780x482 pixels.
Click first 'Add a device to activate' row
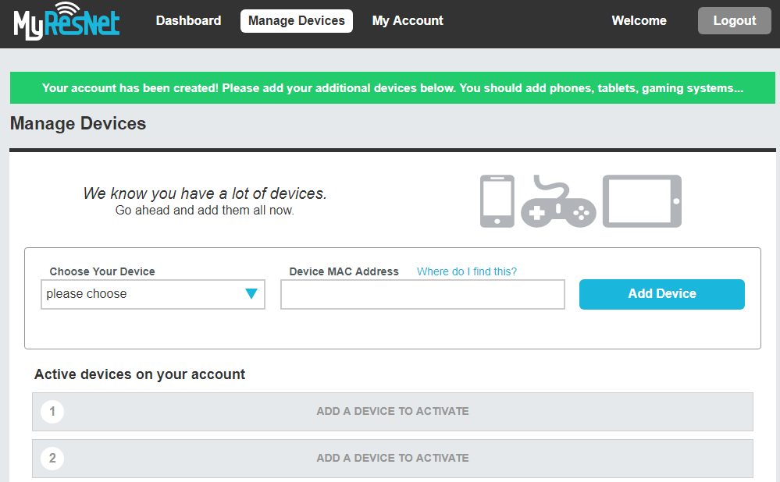(x=392, y=411)
